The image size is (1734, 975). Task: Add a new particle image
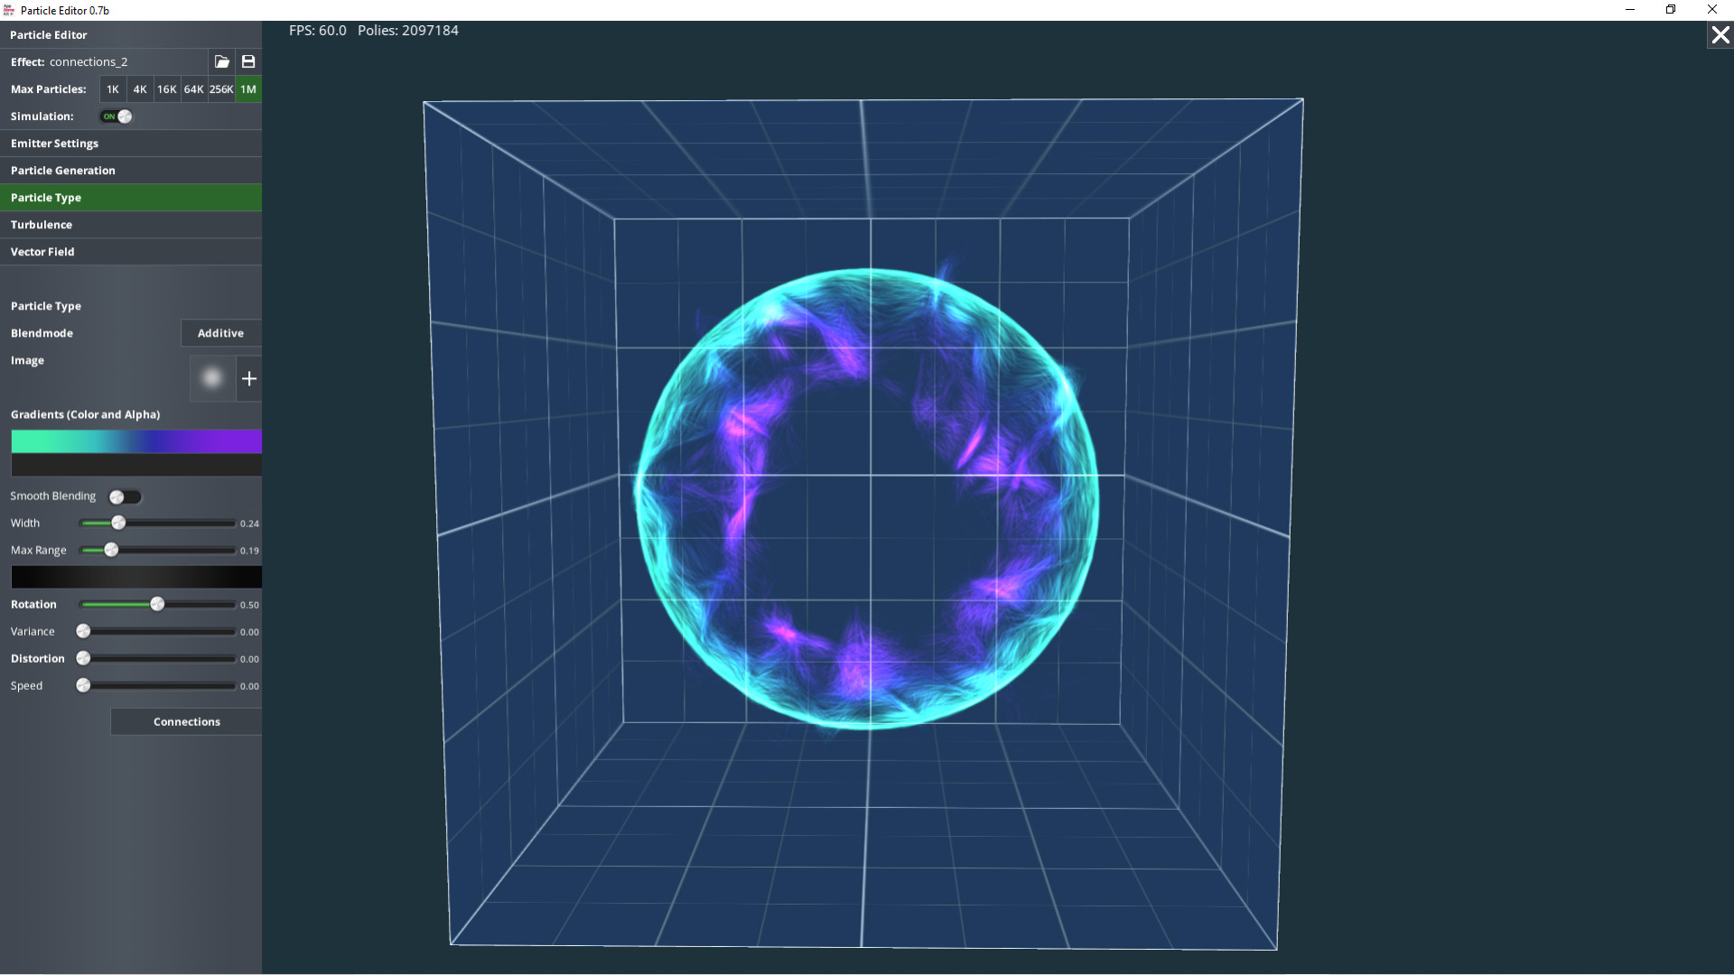249,378
